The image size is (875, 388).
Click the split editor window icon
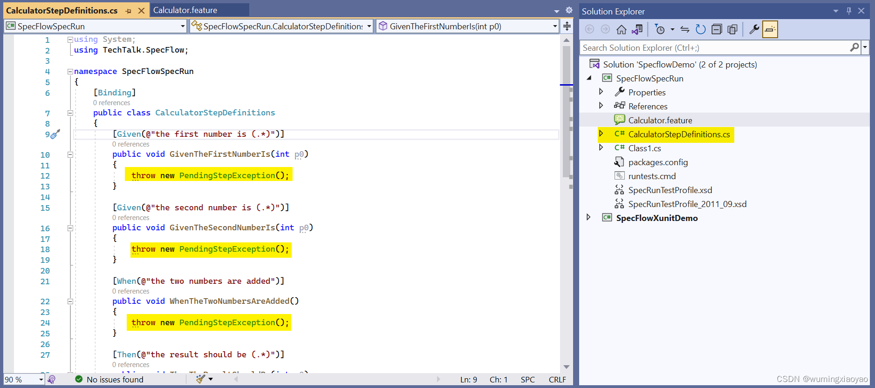[x=567, y=26]
